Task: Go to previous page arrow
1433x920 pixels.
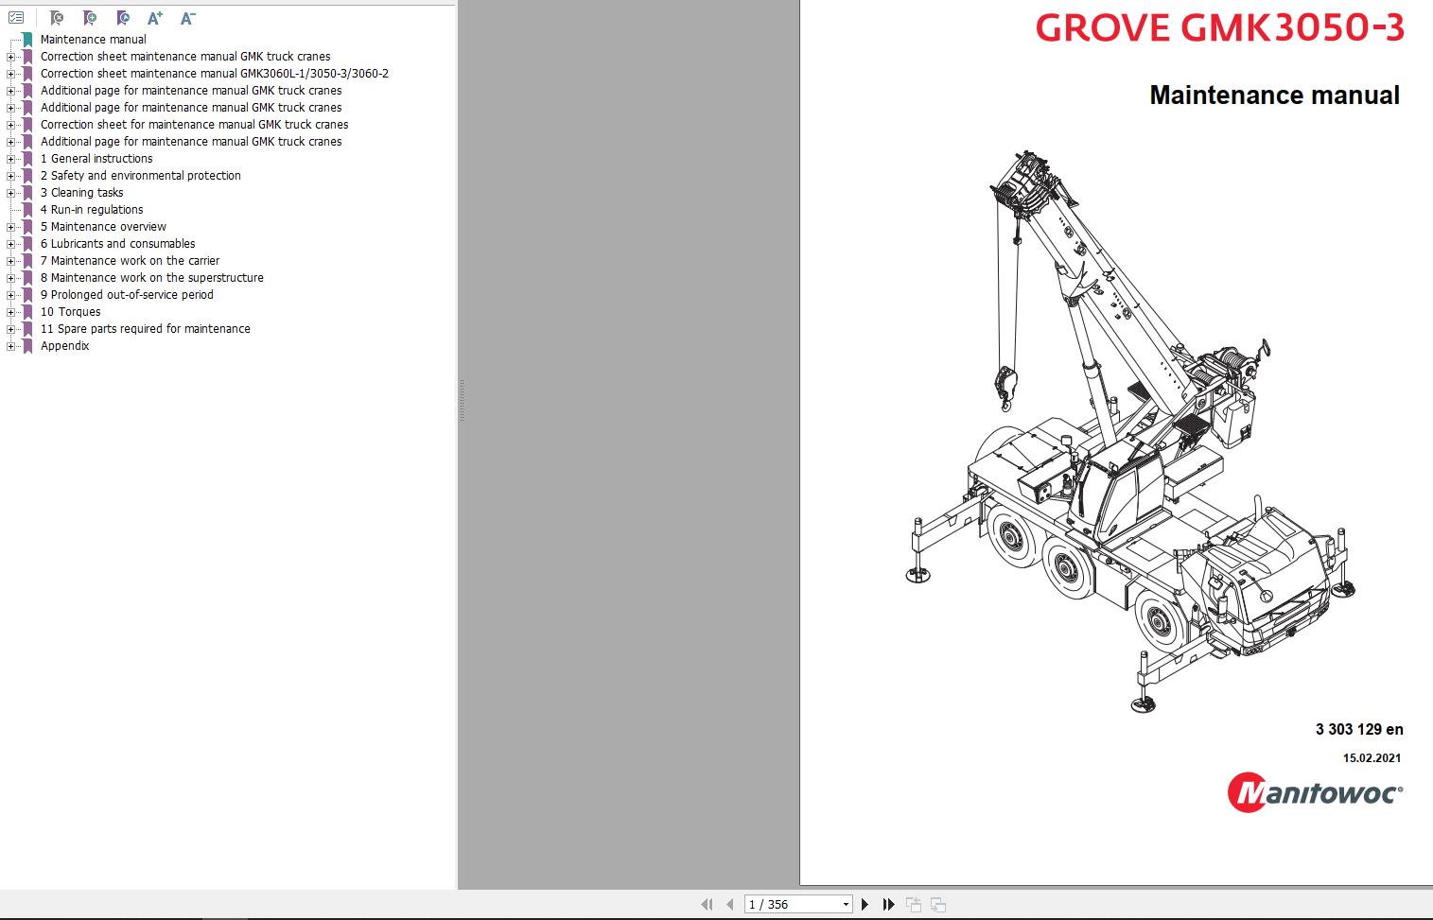Action: (729, 905)
